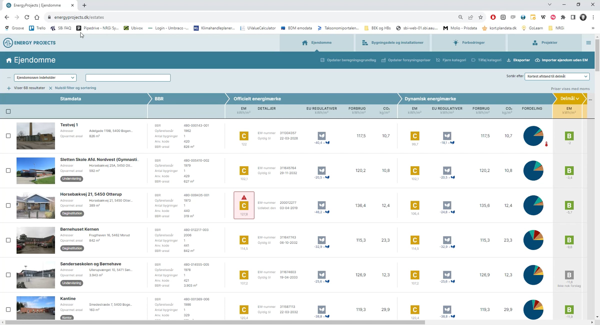Image resolution: width=600 pixels, height=325 pixels.
Task: Open the Ejendomsnavn indeholder filter dropdown
Action: (x=45, y=77)
